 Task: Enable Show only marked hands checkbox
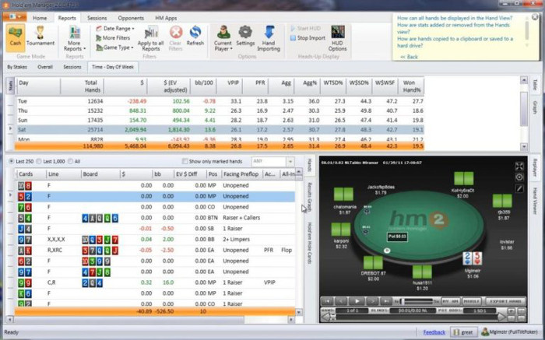[x=184, y=161]
